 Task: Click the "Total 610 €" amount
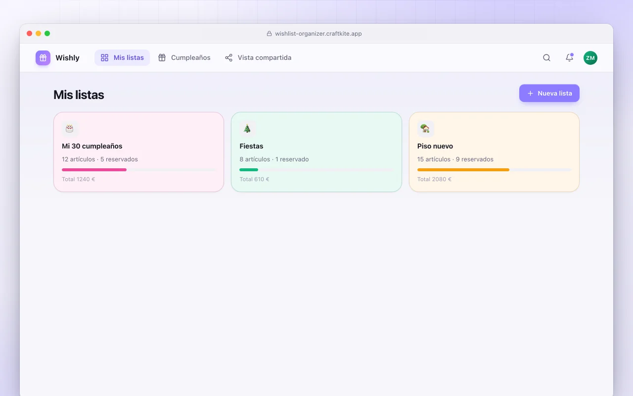click(254, 179)
